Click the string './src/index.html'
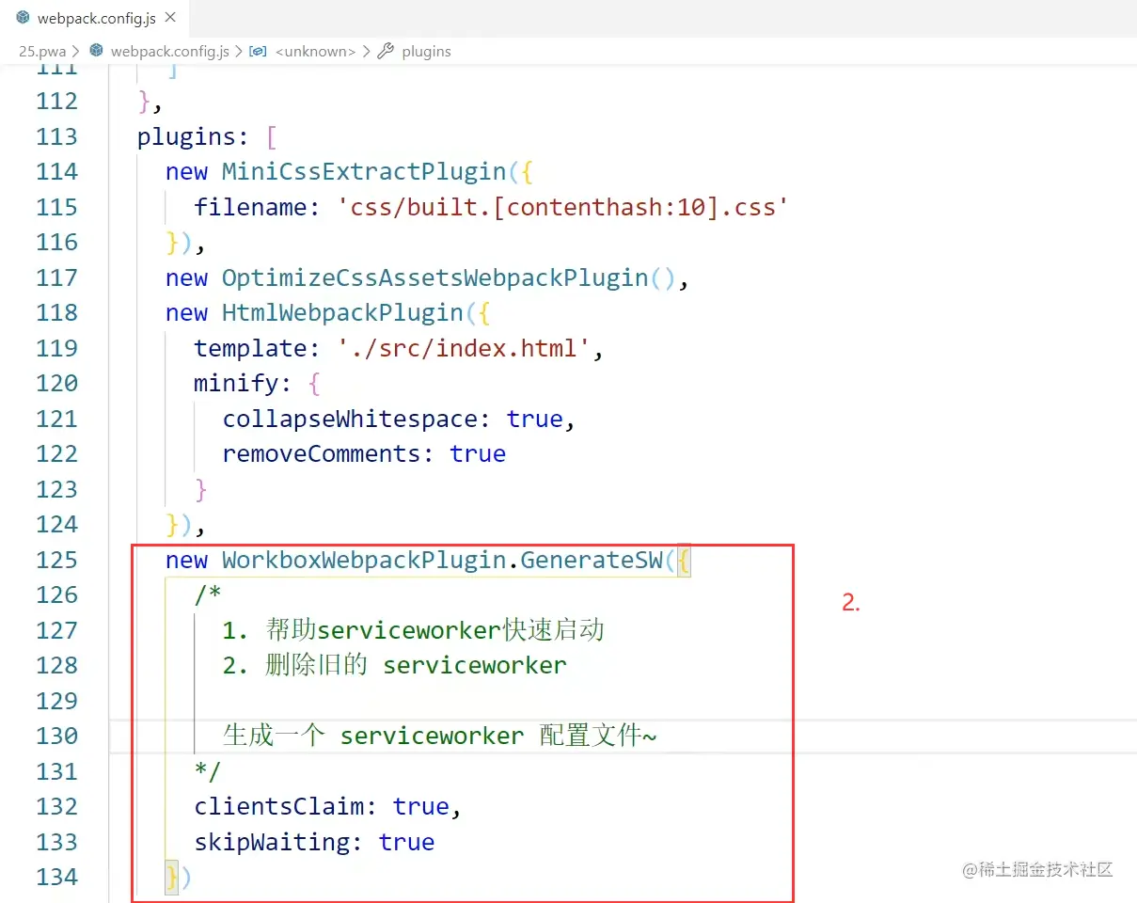This screenshot has width=1137, height=903. pyautogui.click(x=464, y=348)
